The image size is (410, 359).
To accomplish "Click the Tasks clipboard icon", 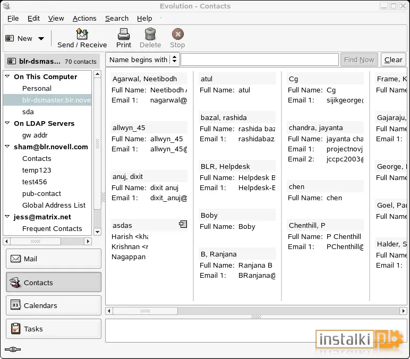I will pyautogui.click(x=15, y=328).
